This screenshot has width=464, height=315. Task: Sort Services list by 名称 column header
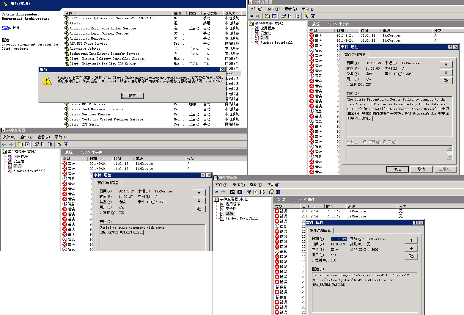[118, 13]
